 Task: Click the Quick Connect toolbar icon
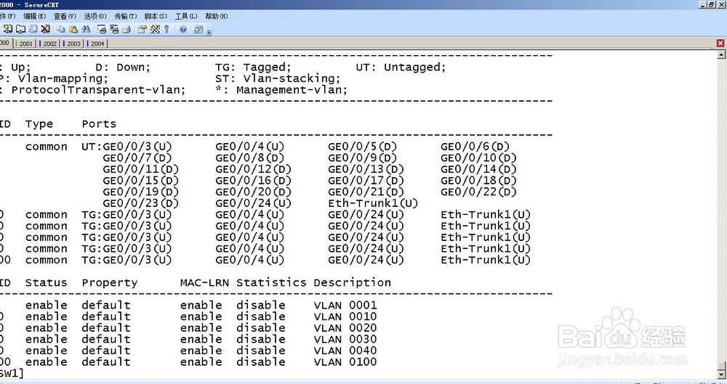tap(9, 29)
